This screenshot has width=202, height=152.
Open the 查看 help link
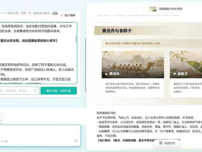(x=55, y=13)
